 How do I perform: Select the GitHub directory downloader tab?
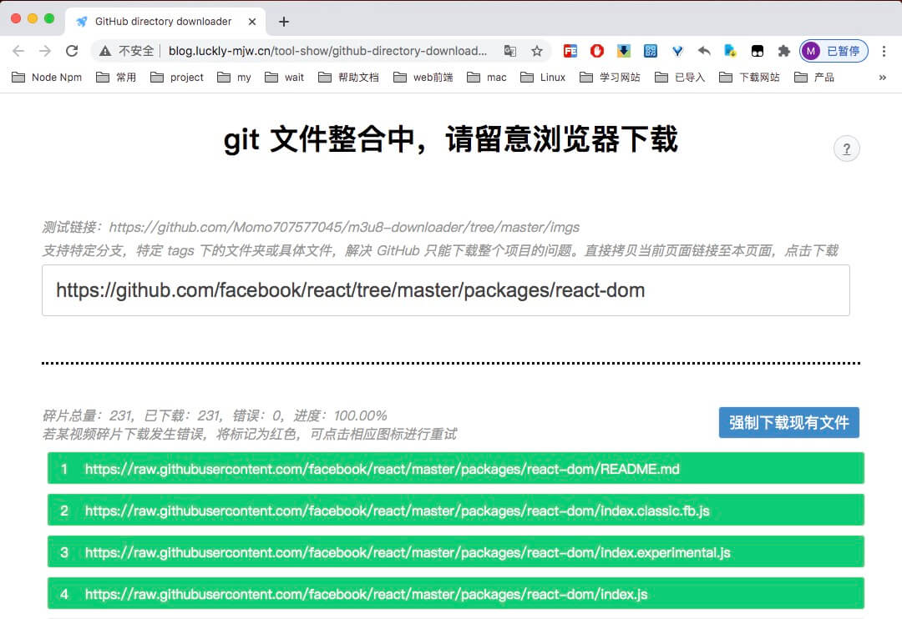pos(165,22)
